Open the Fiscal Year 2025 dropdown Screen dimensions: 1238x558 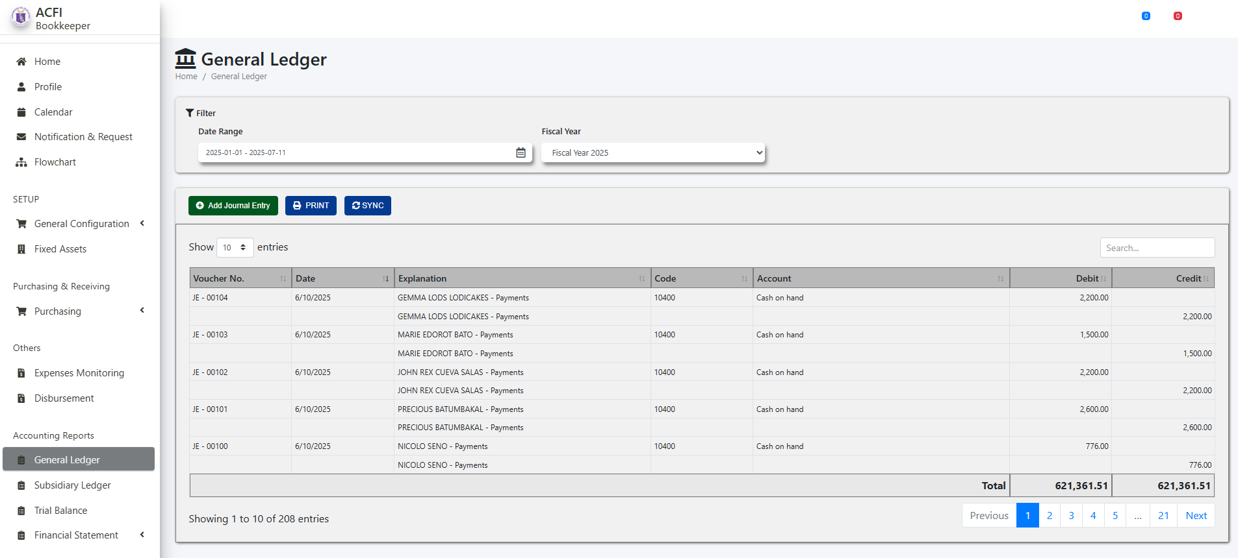pos(653,153)
